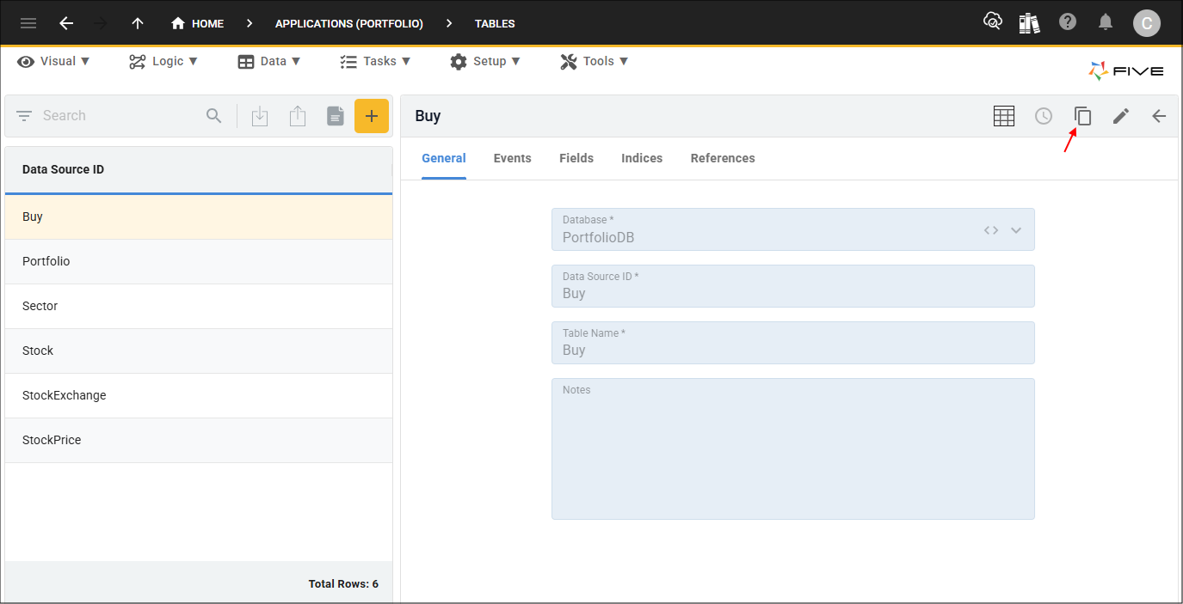Screen dimensions: 1183x604
Task: Click the Database field PortfolioDB
Action: pyautogui.click(x=793, y=229)
